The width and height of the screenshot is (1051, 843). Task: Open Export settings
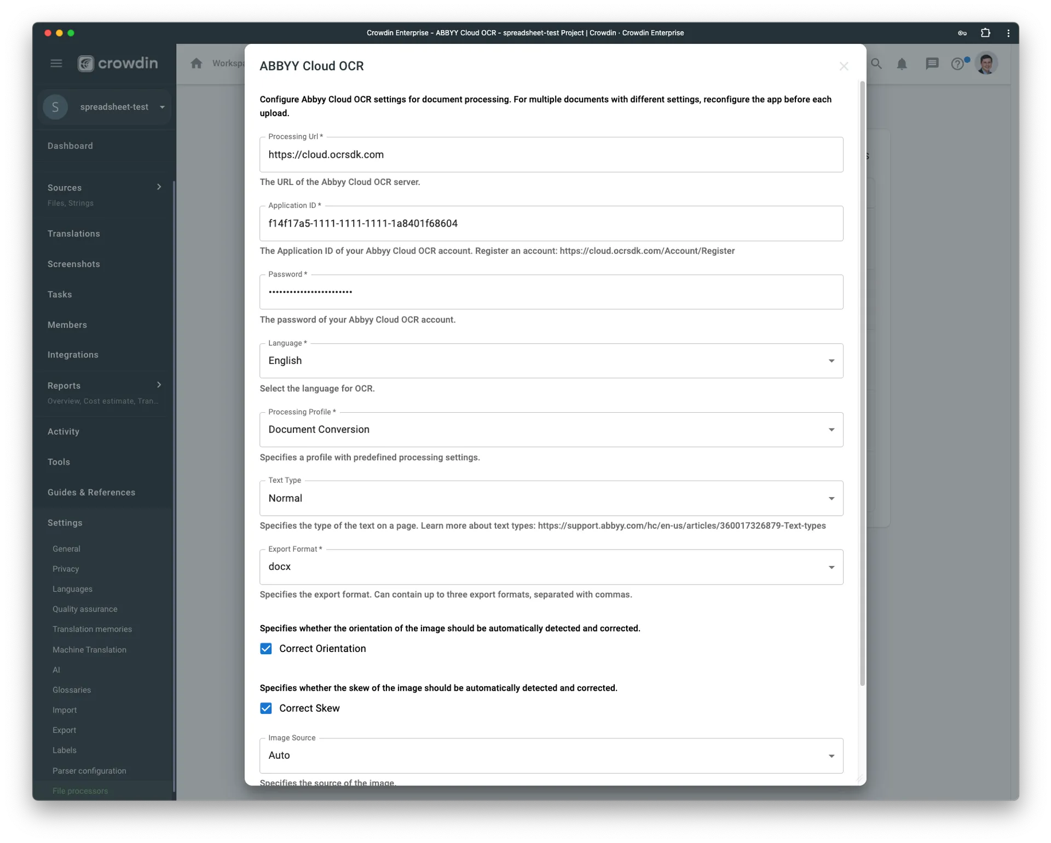click(64, 731)
